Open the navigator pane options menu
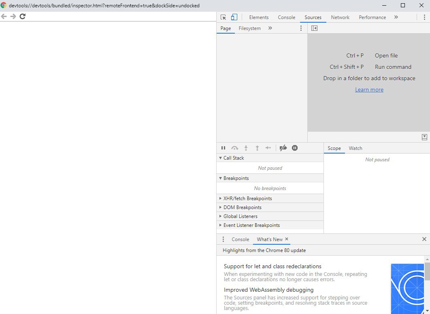Screen dimensions: 430x314 [301, 28]
